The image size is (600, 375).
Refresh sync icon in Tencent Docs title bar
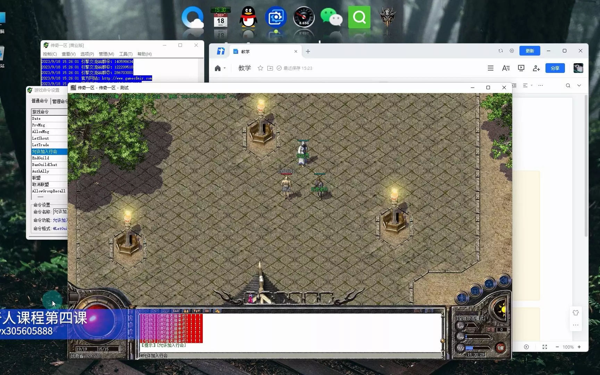pos(501,51)
